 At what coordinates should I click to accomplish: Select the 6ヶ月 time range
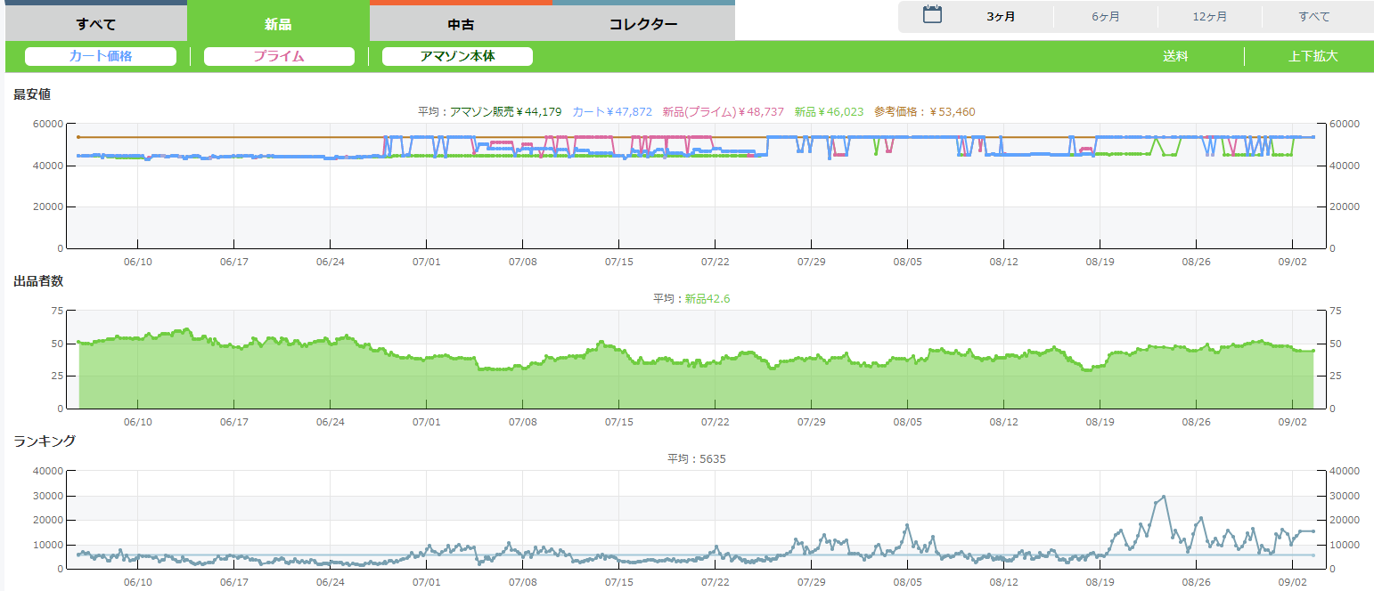[x=1106, y=17]
